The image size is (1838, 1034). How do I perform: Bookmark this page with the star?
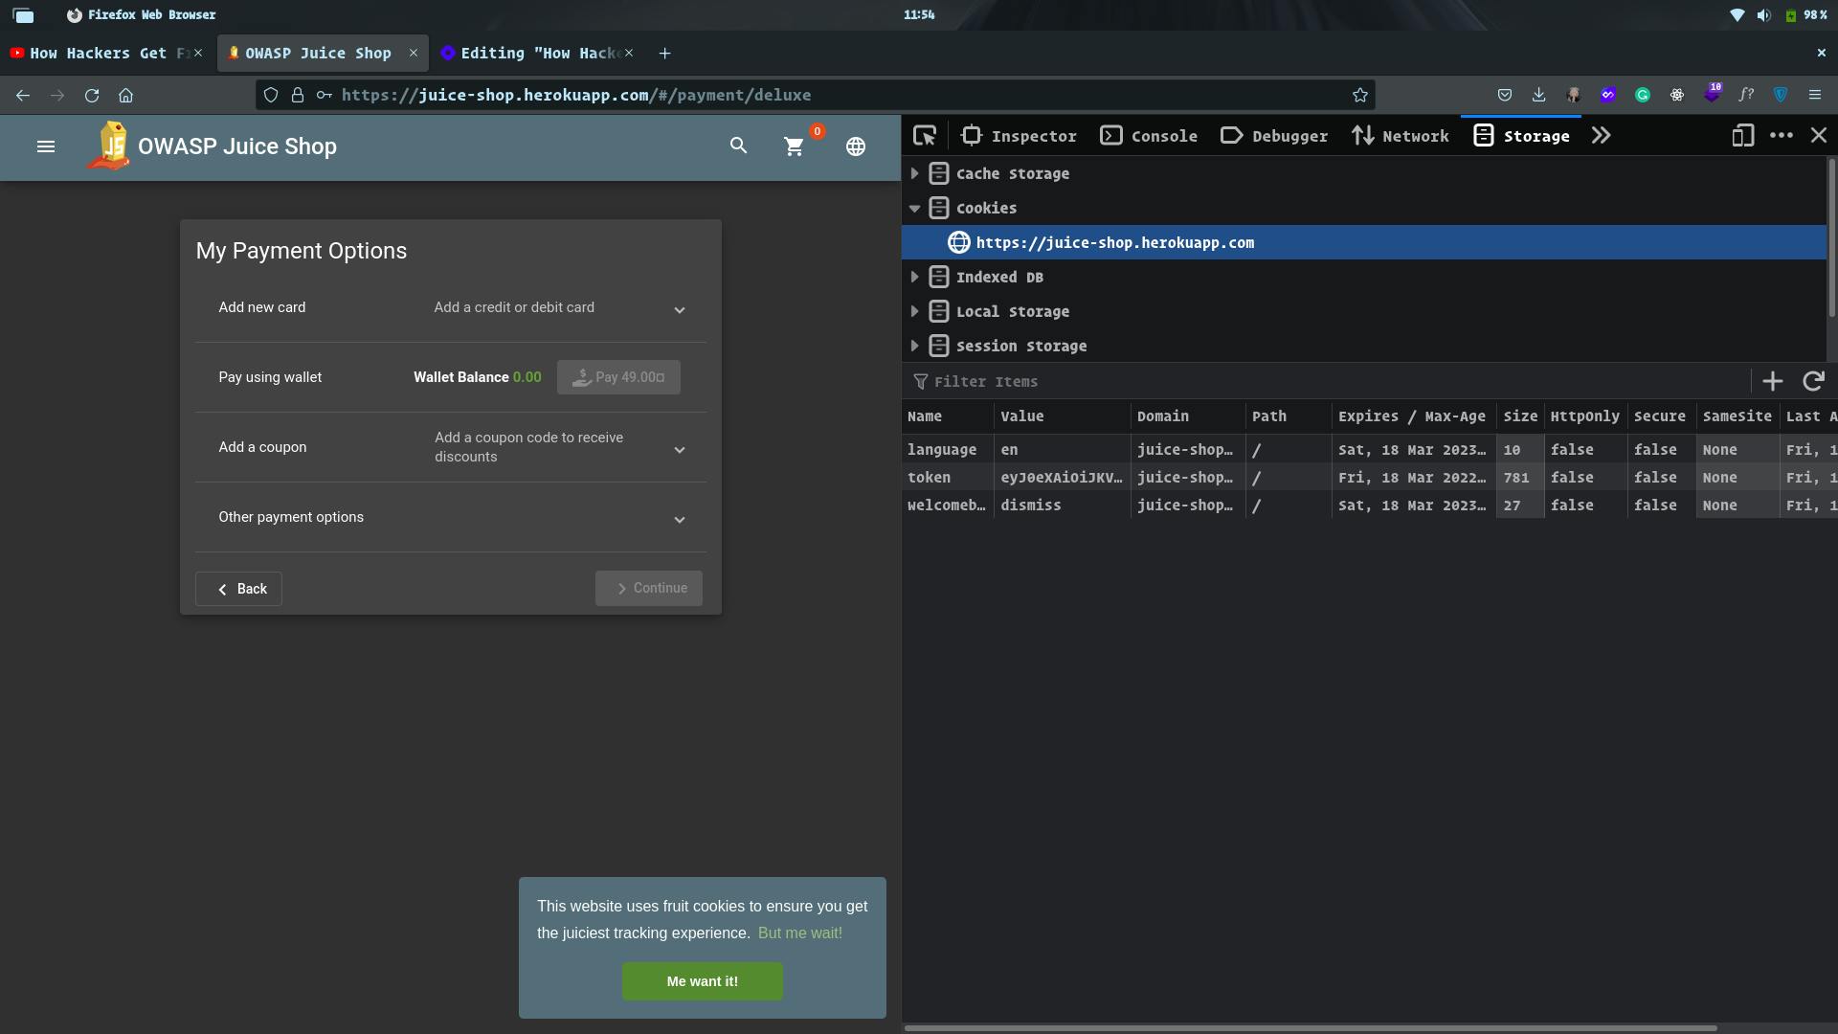pyautogui.click(x=1359, y=95)
